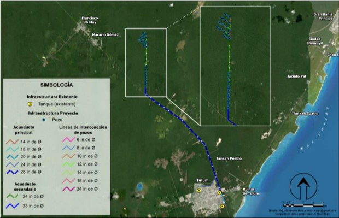Click the 6 in interconnection pink legend line

pos(68,139)
